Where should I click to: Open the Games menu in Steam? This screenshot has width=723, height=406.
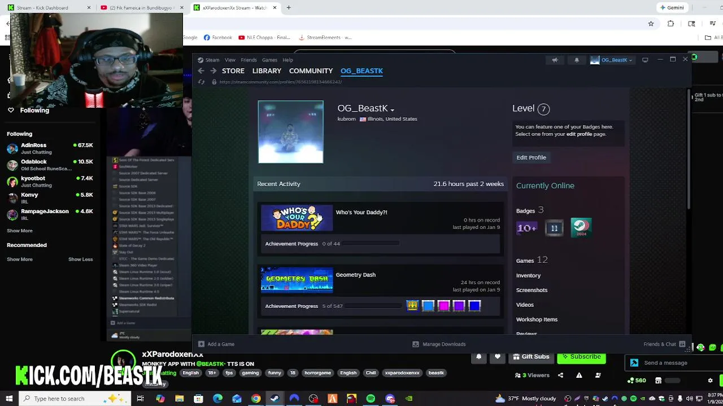(x=269, y=60)
